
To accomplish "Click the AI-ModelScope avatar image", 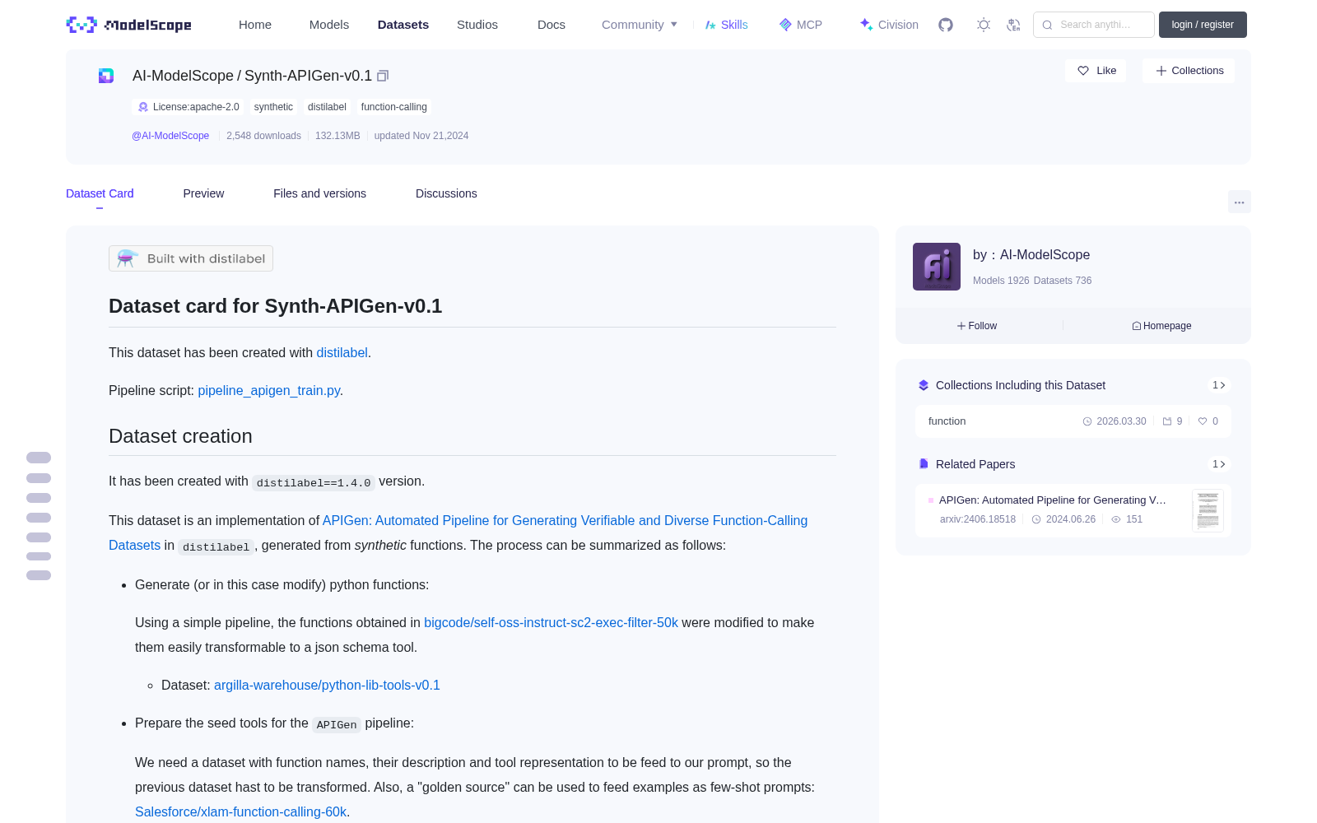I will pos(937,267).
